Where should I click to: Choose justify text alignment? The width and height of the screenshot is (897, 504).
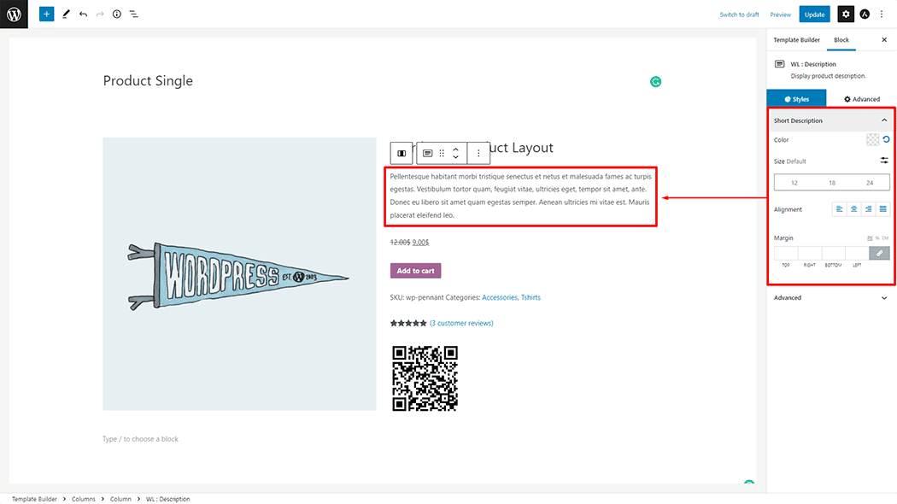click(882, 209)
